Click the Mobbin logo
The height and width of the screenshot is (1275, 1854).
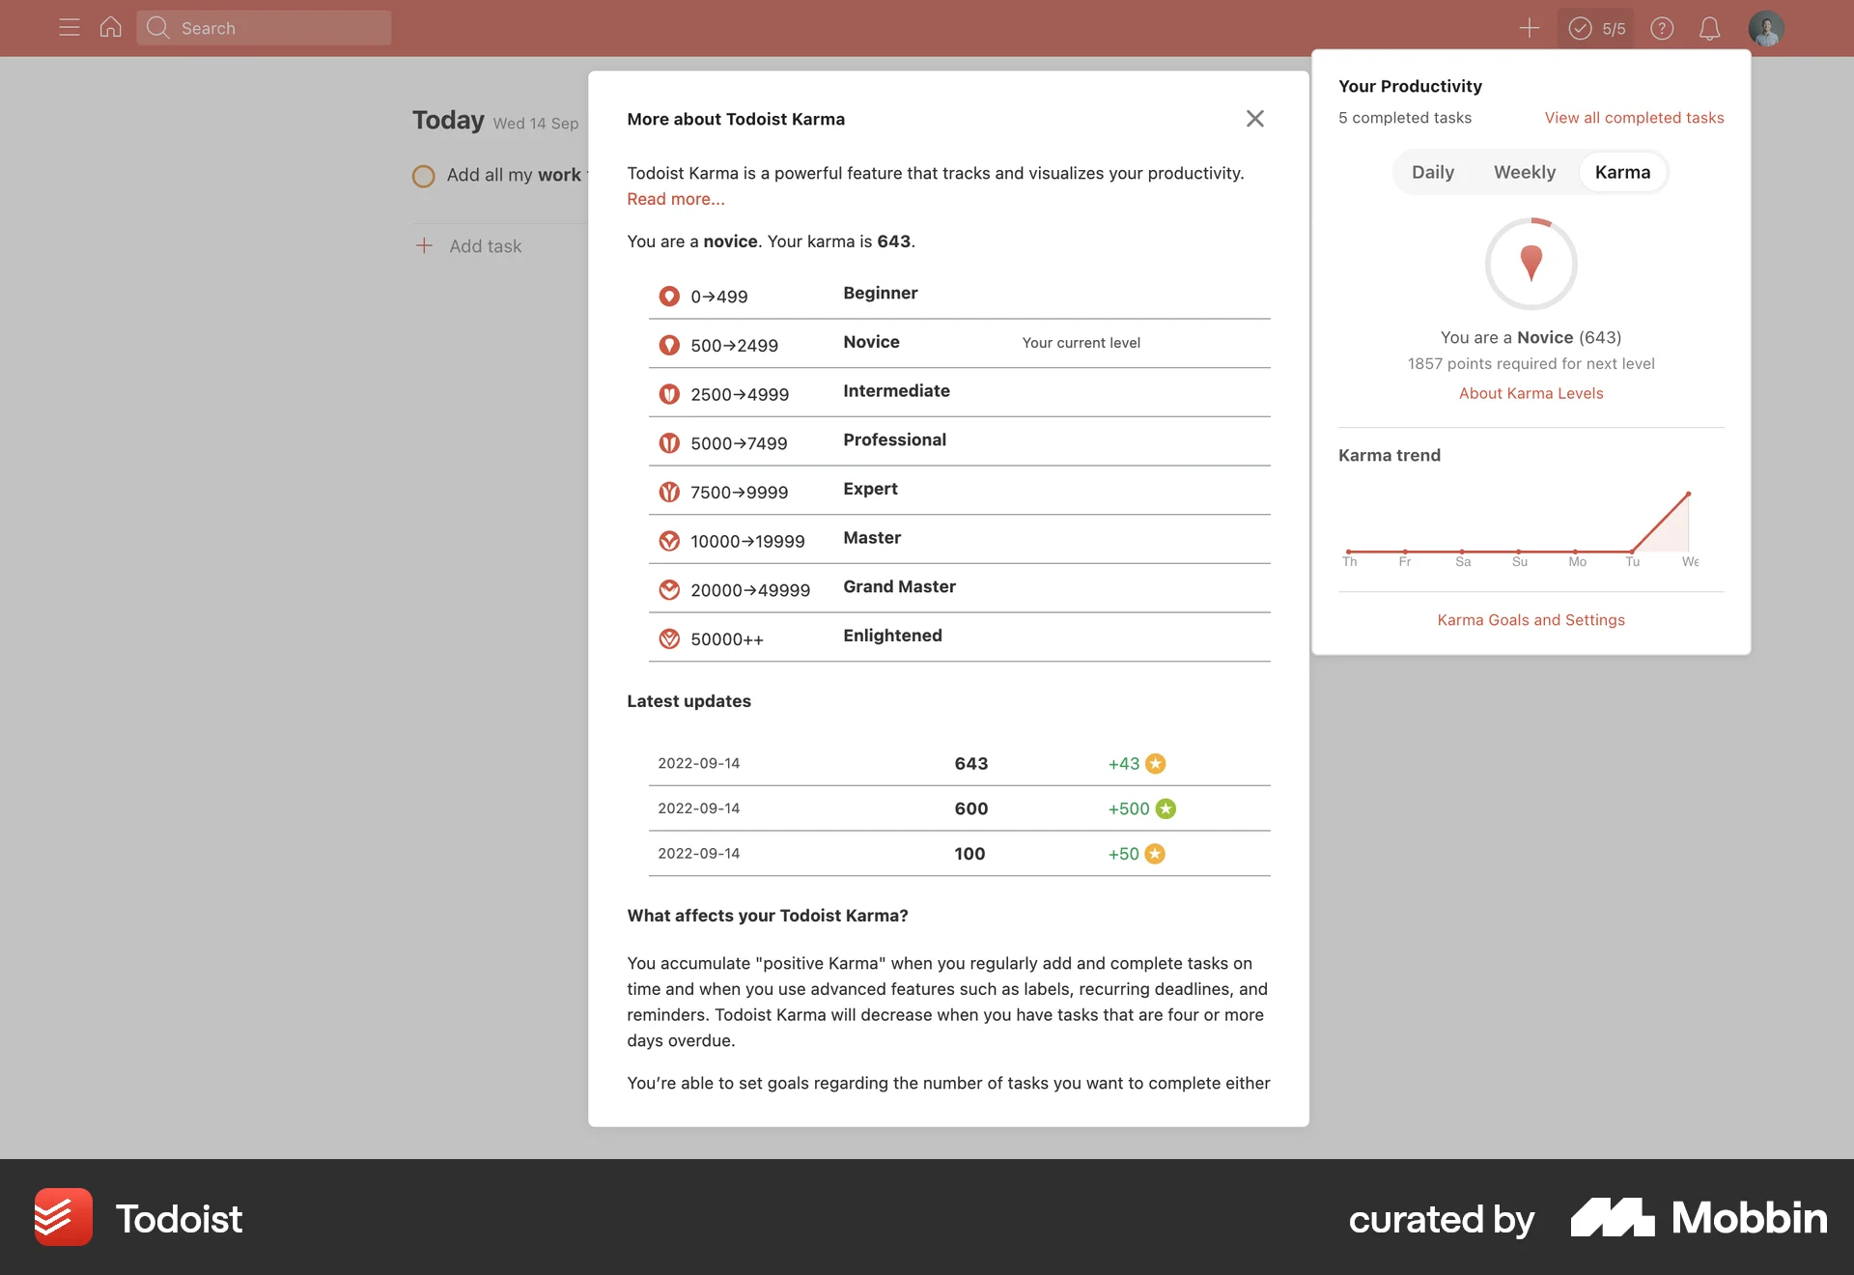(x=1699, y=1217)
